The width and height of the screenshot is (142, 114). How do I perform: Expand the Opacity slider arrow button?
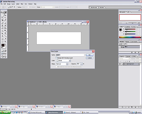[82, 64]
